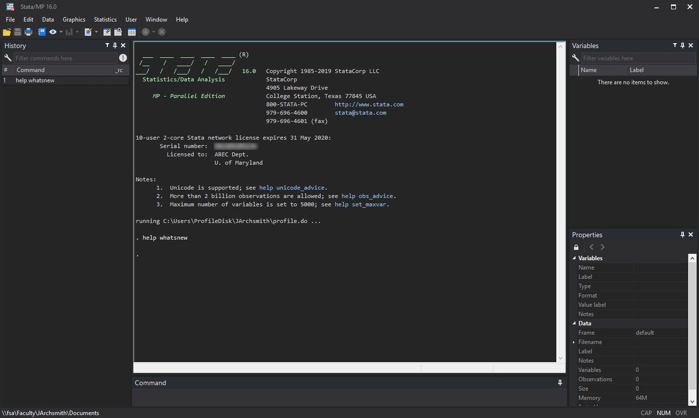Viewport: 699px width, 418px height.
Task: Toggle the History panel pin icon
Action: tap(115, 45)
